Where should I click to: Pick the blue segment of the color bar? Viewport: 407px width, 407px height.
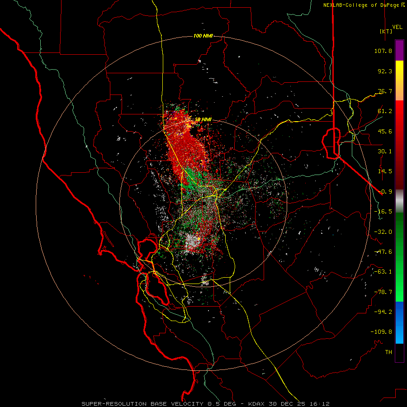(x=399, y=322)
